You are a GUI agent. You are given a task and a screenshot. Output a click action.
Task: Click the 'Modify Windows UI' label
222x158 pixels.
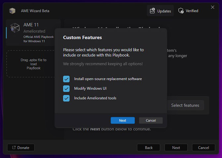[x=90, y=88]
